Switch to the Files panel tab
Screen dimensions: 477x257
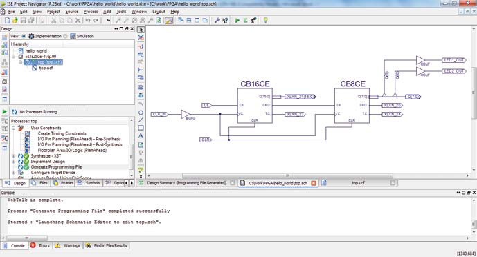pos(40,183)
